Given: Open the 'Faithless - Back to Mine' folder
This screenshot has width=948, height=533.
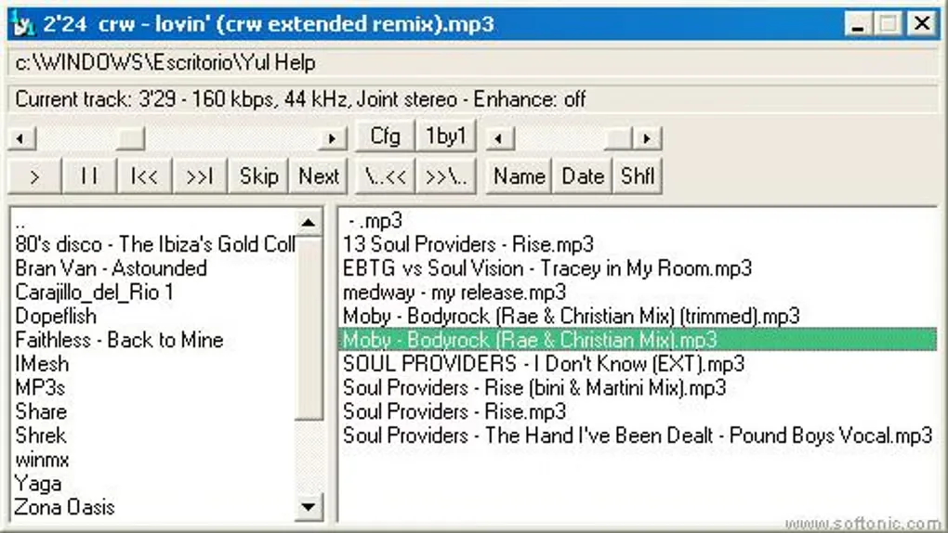Looking at the screenshot, I should coord(119,340).
